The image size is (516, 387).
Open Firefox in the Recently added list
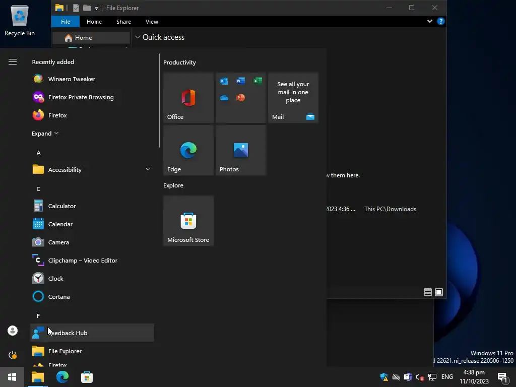click(x=92, y=115)
